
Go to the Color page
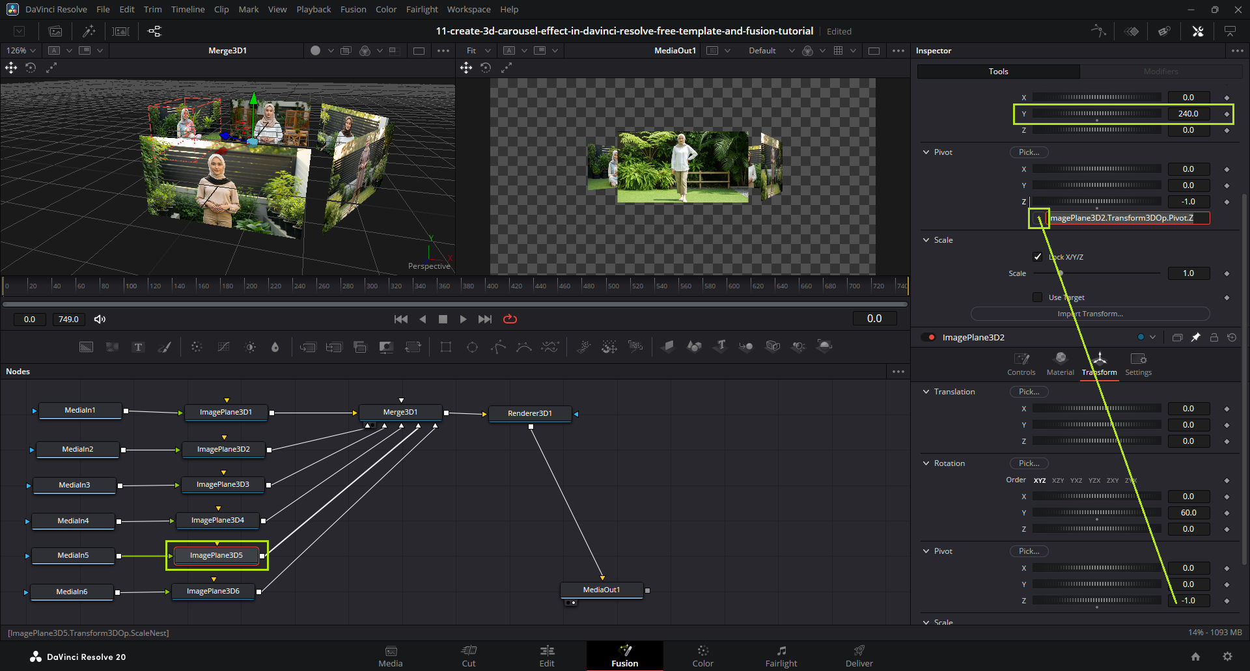coord(702,655)
